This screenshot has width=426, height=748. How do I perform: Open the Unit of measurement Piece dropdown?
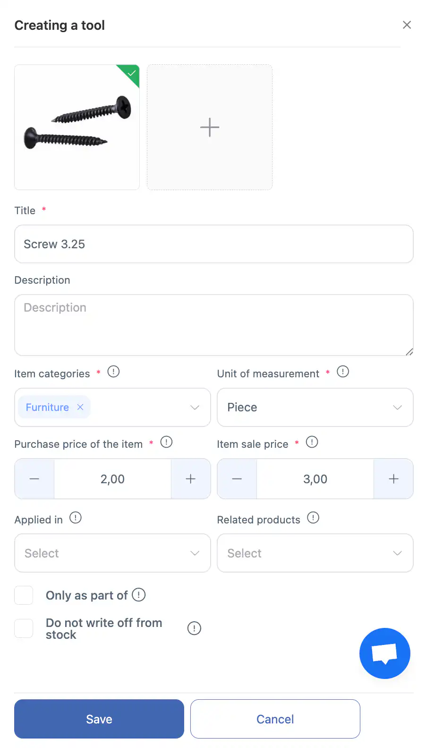[397, 408]
